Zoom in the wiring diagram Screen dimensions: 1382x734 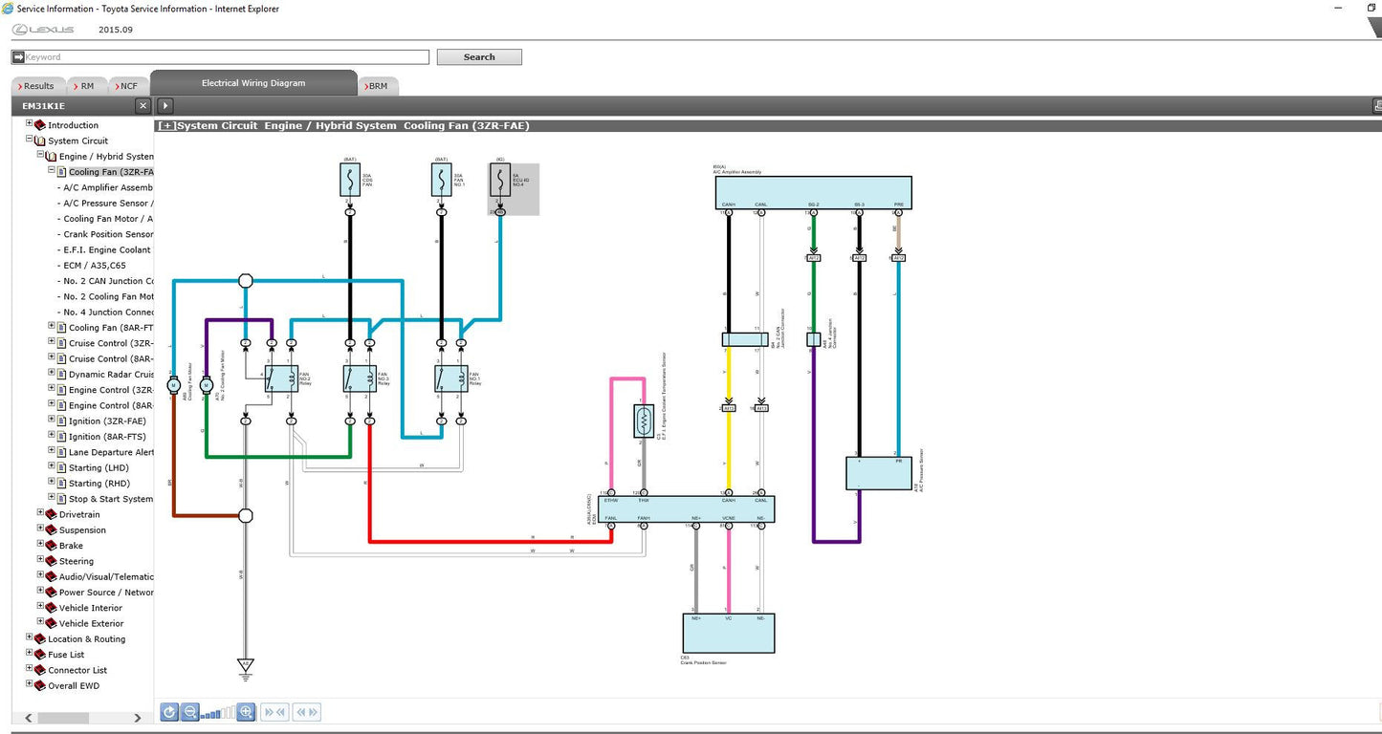[x=246, y=712]
